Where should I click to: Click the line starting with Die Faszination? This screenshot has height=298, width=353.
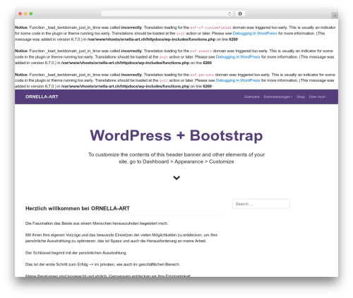pos(97,223)
